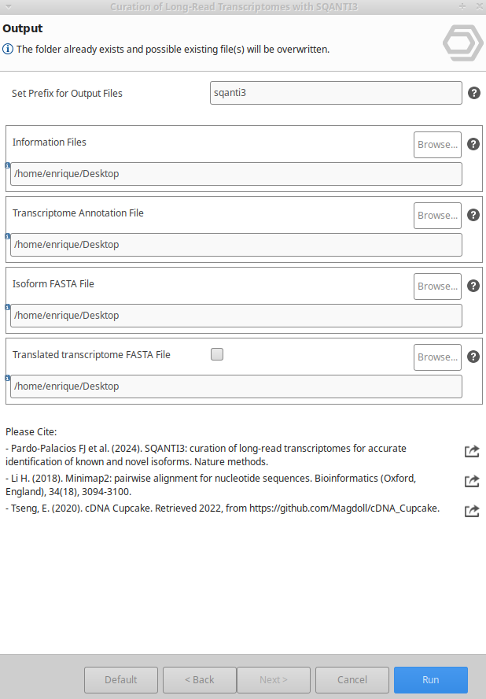This screenshot has height=699, width=486.
Task: Go to previous page with Back
Action: [200, 680]
